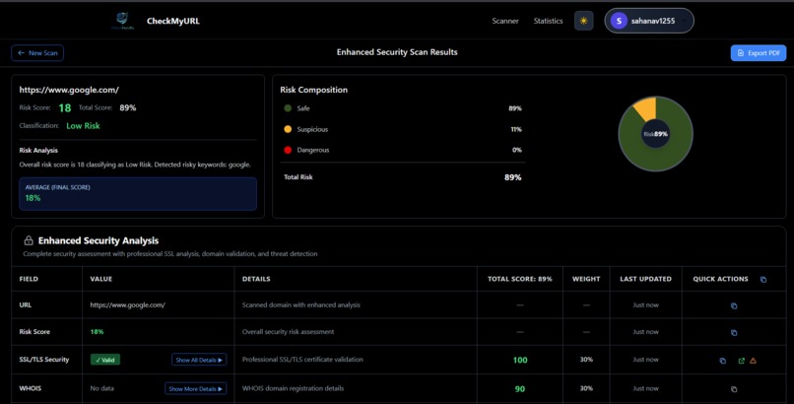
Task: Click Enhanced Security Scan Results title
Action: (x=397, y=52)
